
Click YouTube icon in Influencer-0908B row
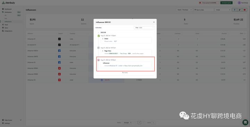click(x=59, y=74)
